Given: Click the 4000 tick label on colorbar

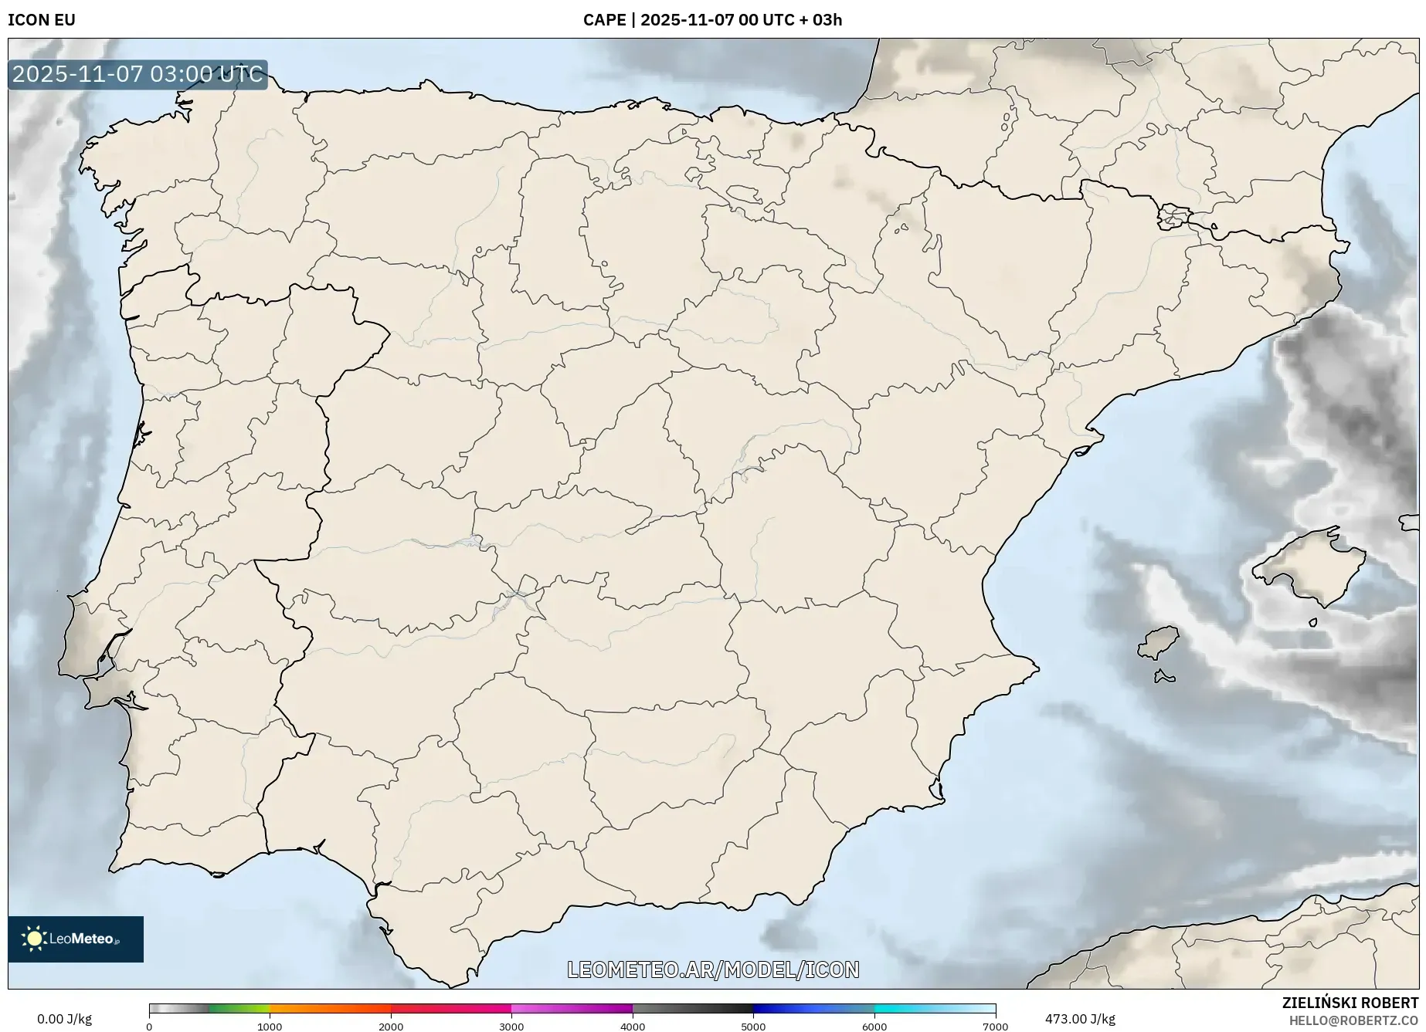Looking at the screenshot, I should click(633, 1027).
